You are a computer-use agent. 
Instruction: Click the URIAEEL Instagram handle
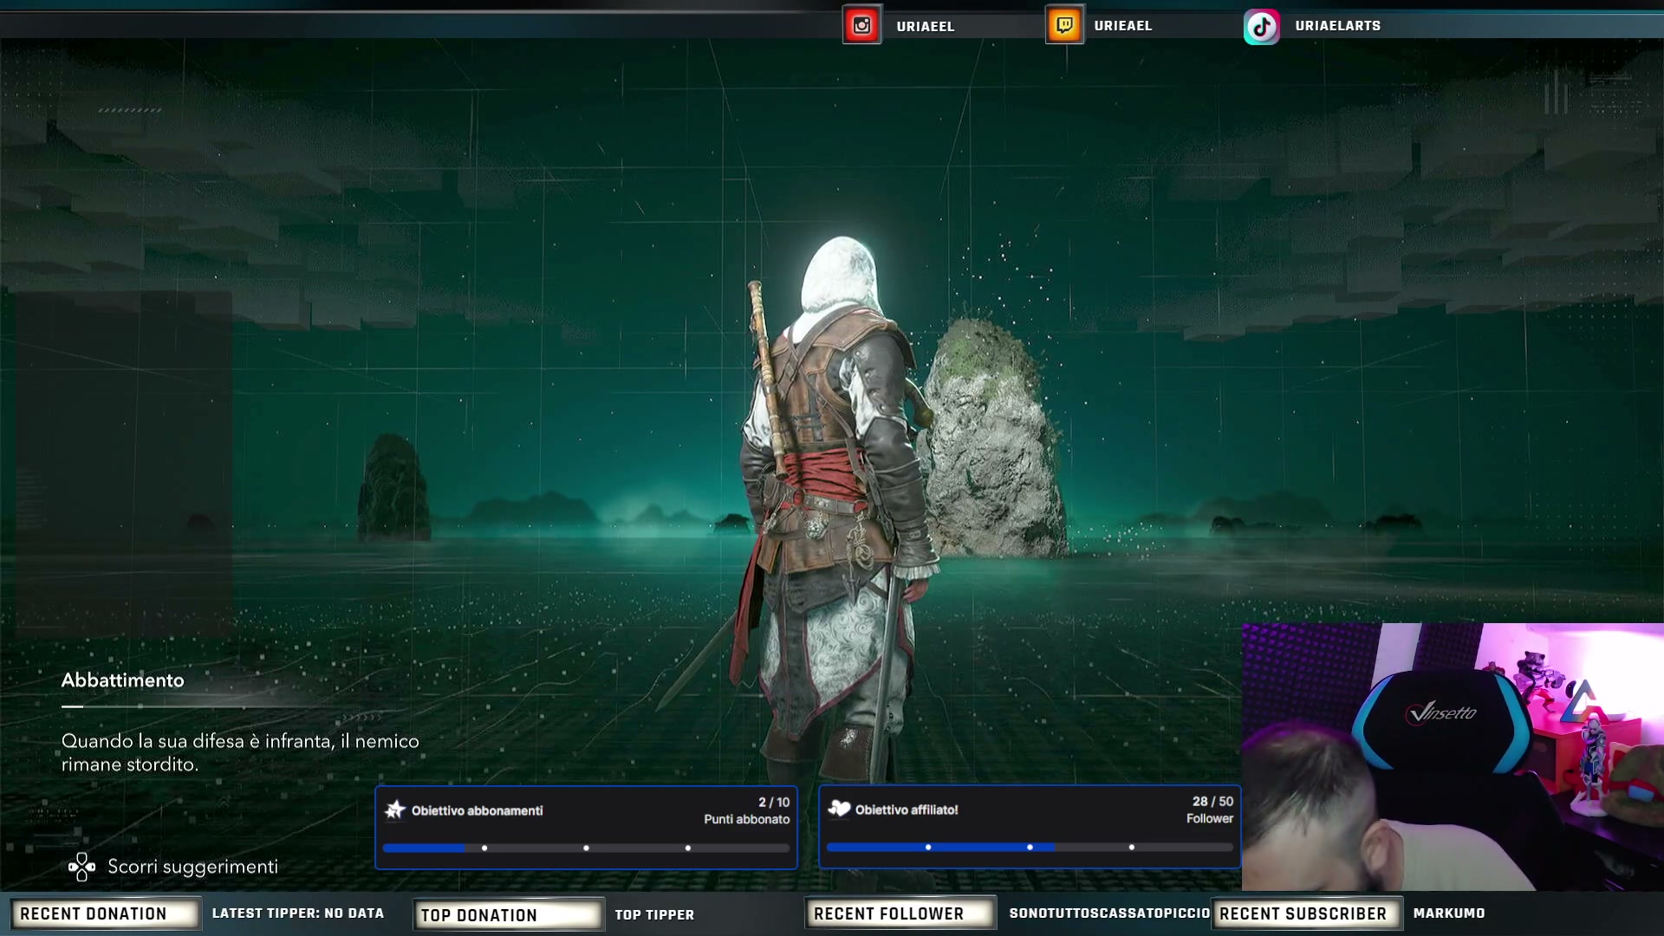(x=925, y=26)
